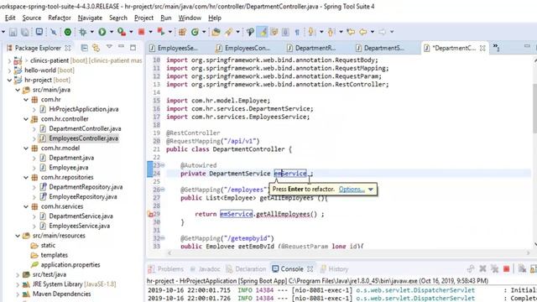Click the editor horizontal scrollbar

click(x=349, y=253)
